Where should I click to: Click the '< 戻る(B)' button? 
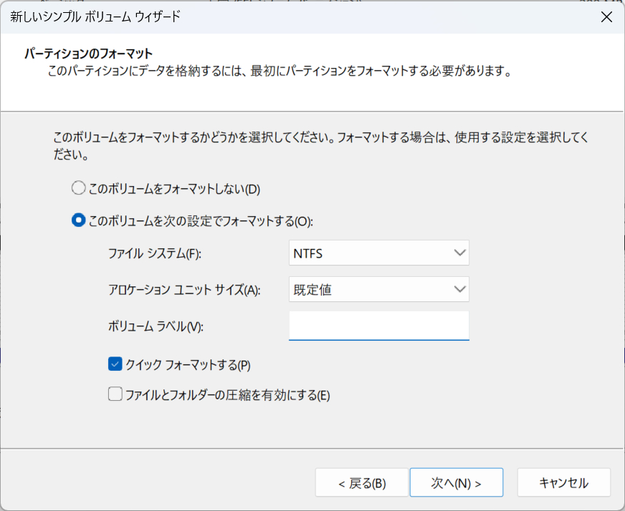(361, 482)
